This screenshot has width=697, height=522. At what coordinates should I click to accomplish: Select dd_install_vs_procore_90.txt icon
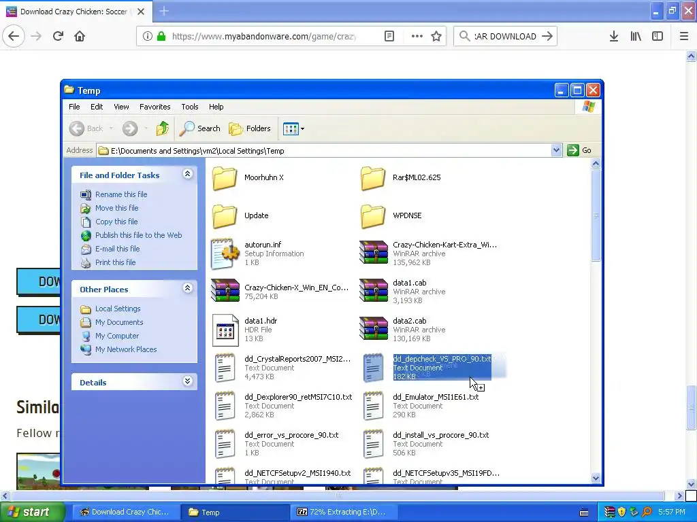(374, 444)
